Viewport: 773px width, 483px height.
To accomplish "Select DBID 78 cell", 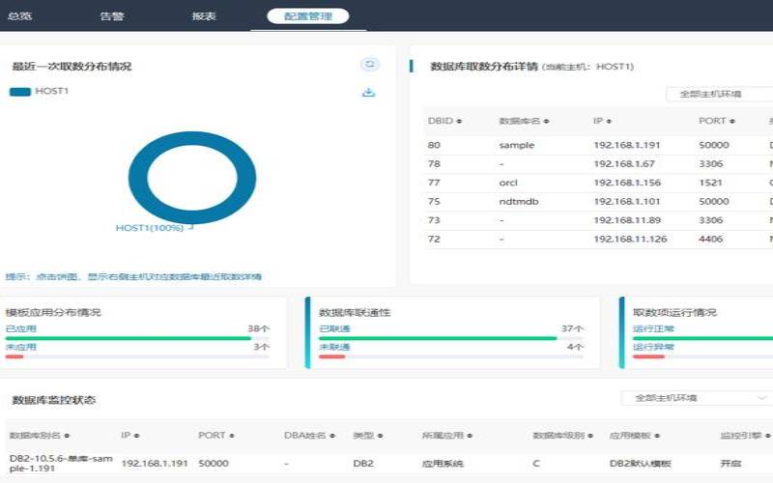I will (434, 163).
